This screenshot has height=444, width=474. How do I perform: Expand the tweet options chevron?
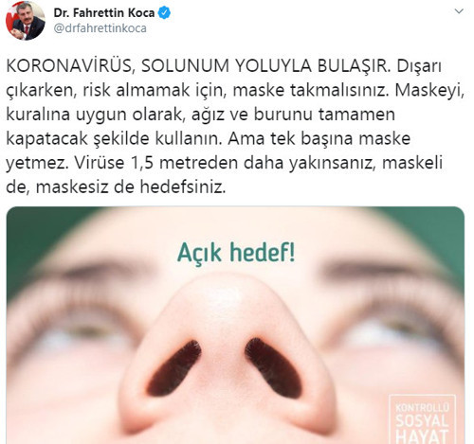(x=459, y=11)
